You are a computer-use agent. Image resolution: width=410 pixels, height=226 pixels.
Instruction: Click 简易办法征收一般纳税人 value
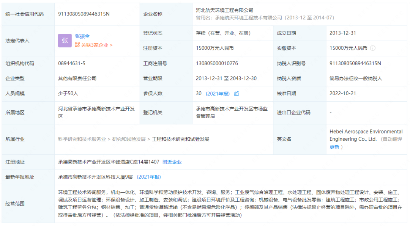tap(356, 78)
